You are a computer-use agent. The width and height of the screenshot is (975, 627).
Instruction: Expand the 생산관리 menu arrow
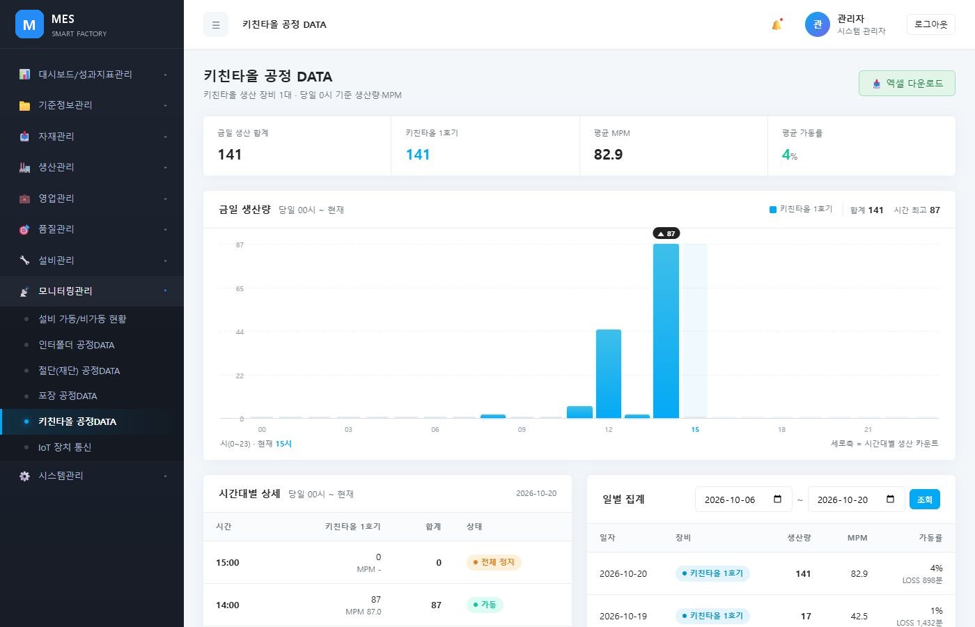pos(165,167)
